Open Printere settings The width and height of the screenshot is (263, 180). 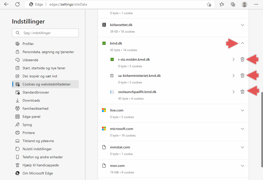pos(45,133)
